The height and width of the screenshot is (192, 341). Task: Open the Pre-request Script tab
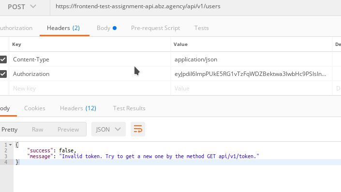click(155, 28)
